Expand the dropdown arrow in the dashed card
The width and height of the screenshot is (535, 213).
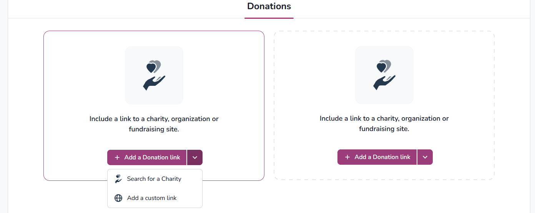pyautogui.click(x=425, y=157)
